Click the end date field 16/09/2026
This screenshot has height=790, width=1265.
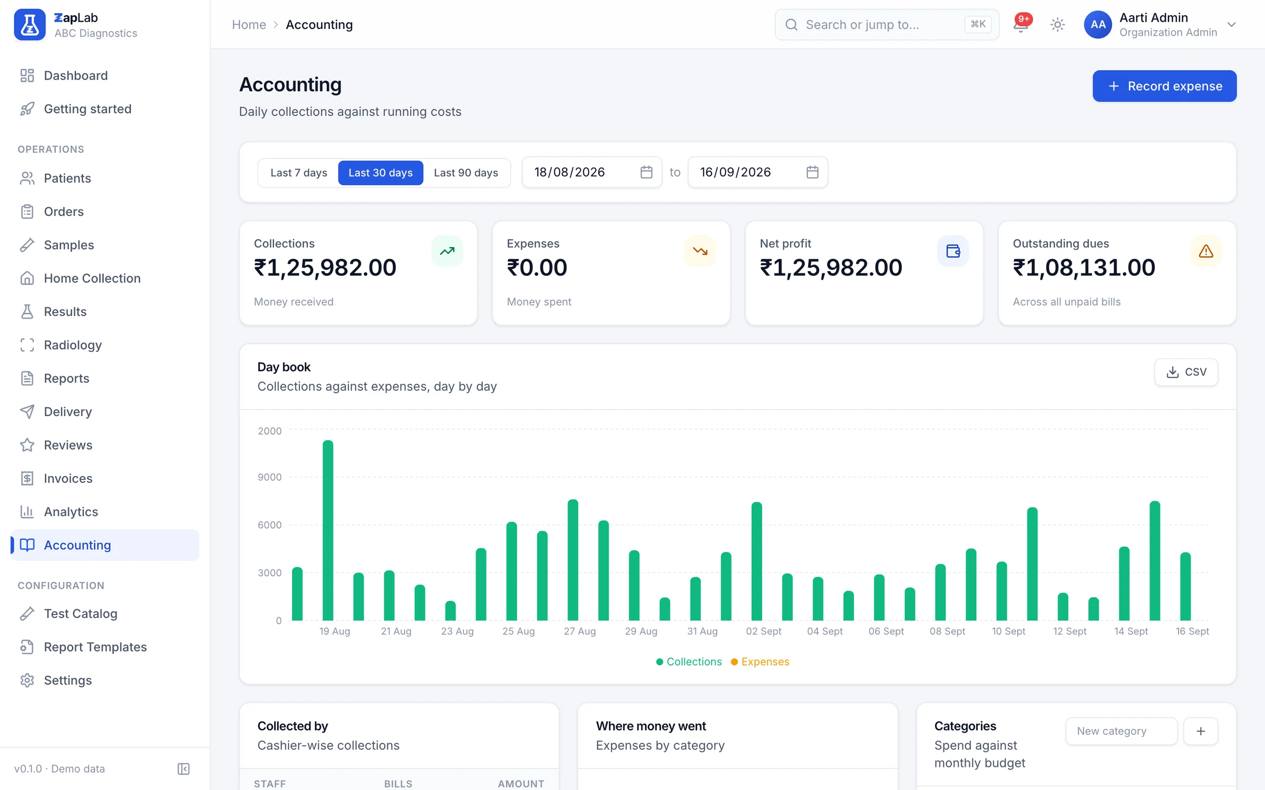click(757, 172)
